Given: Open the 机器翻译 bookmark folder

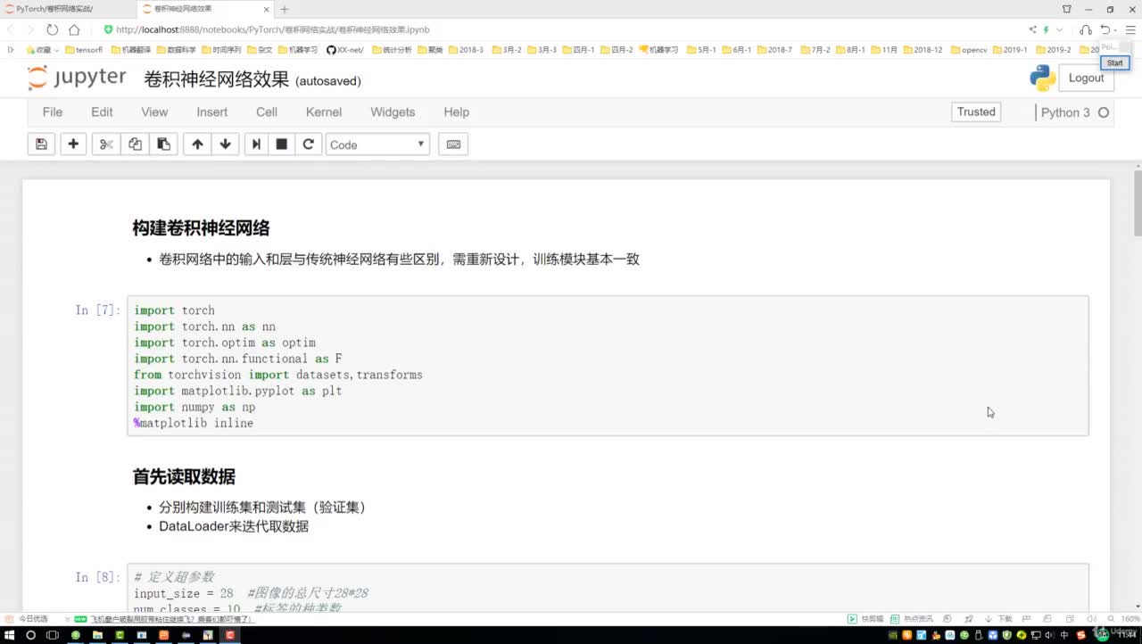Looking at the screenshot, I should [131, 50].
